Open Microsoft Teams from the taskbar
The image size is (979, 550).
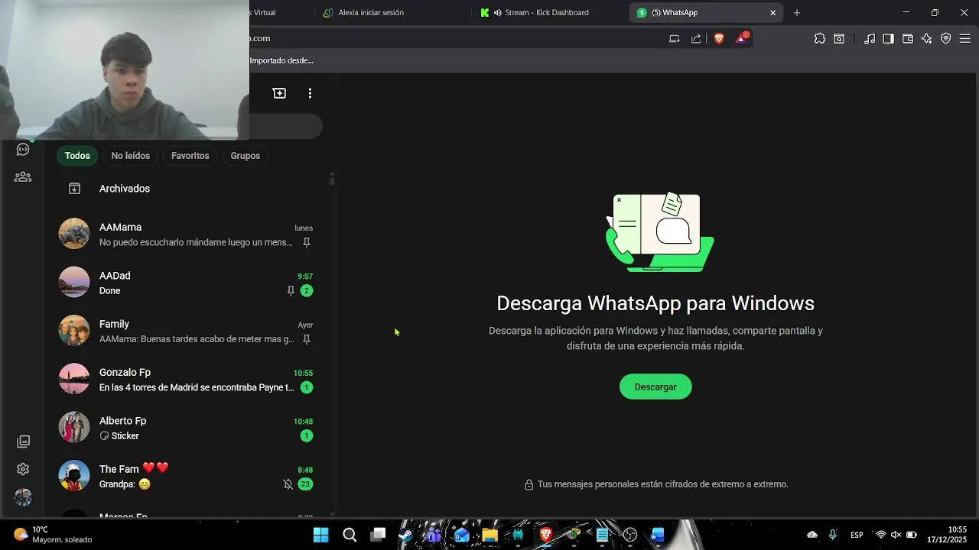pyautogui.click(x=434, y=535)
